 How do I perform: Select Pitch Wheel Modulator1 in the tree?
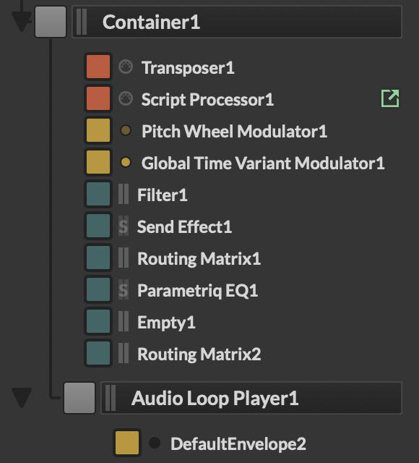[x=234, y=131]
